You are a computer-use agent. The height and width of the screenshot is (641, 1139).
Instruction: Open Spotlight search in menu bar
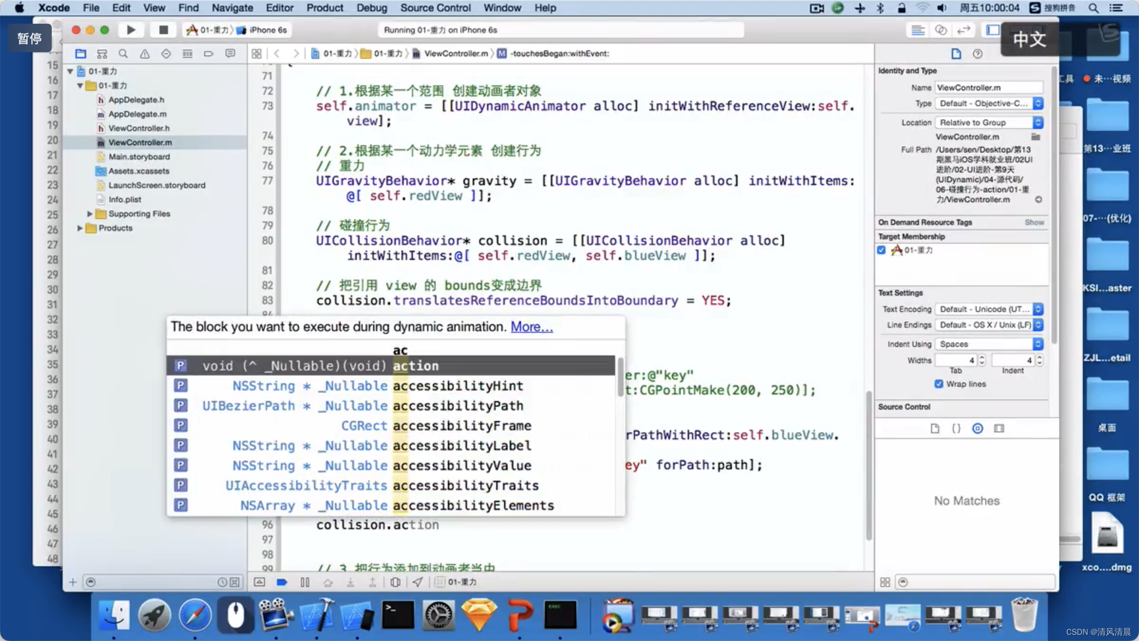point(1093,8)
